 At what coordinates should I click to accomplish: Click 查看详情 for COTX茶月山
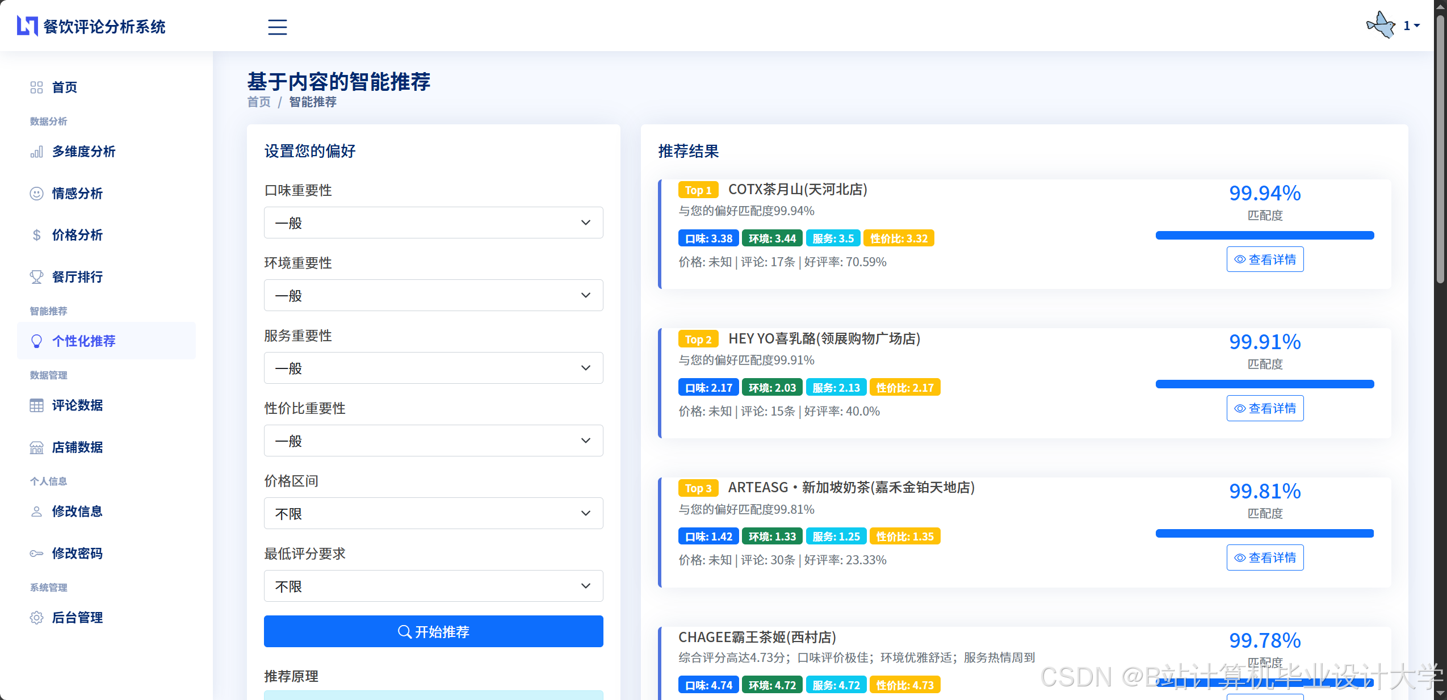(x=1265, y=259)
